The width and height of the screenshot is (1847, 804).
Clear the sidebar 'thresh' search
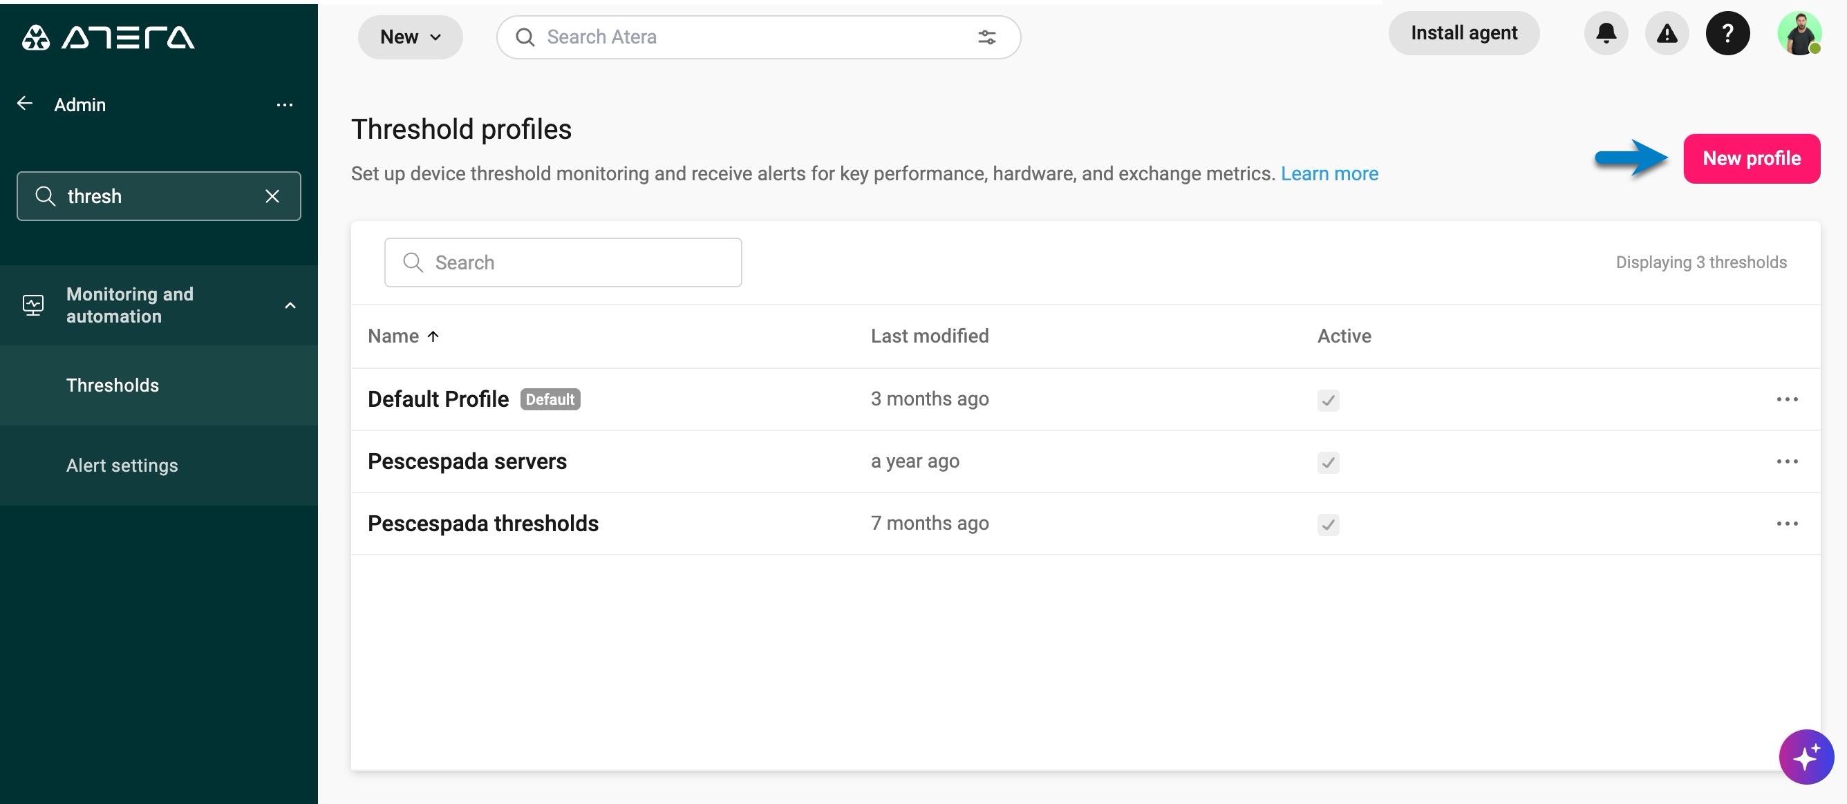click(x=272, y=195)
